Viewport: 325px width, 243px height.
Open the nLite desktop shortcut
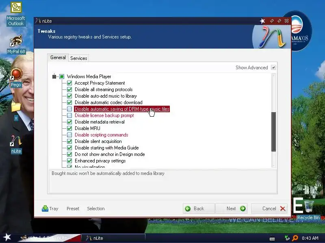point(16,144)
